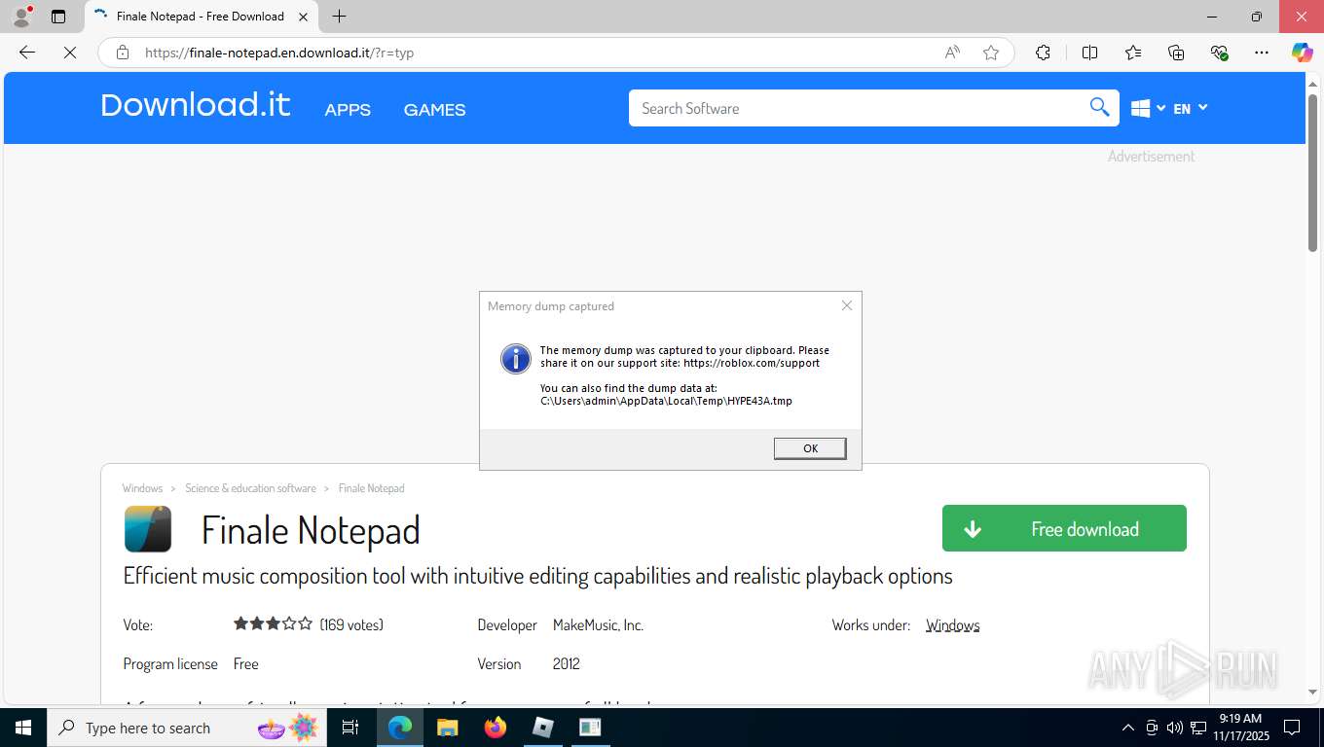Click the Finale Notepad app icon
Image resolution: width=1324 pixels, height=747 pixels.
[x=148, y=529]
